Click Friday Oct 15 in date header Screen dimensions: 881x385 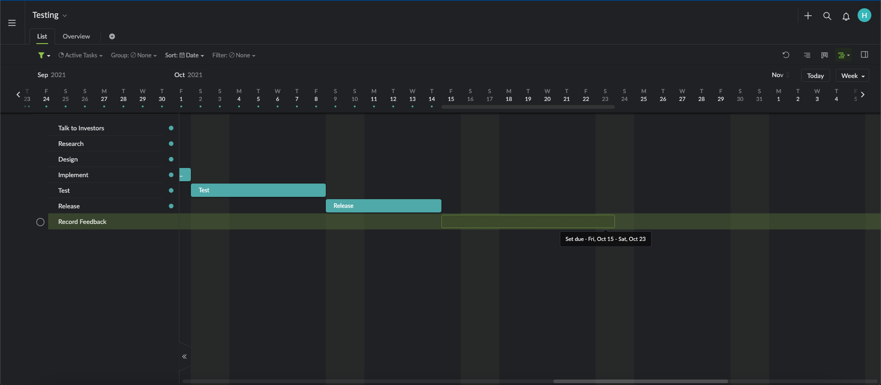[x=451, y=95]
